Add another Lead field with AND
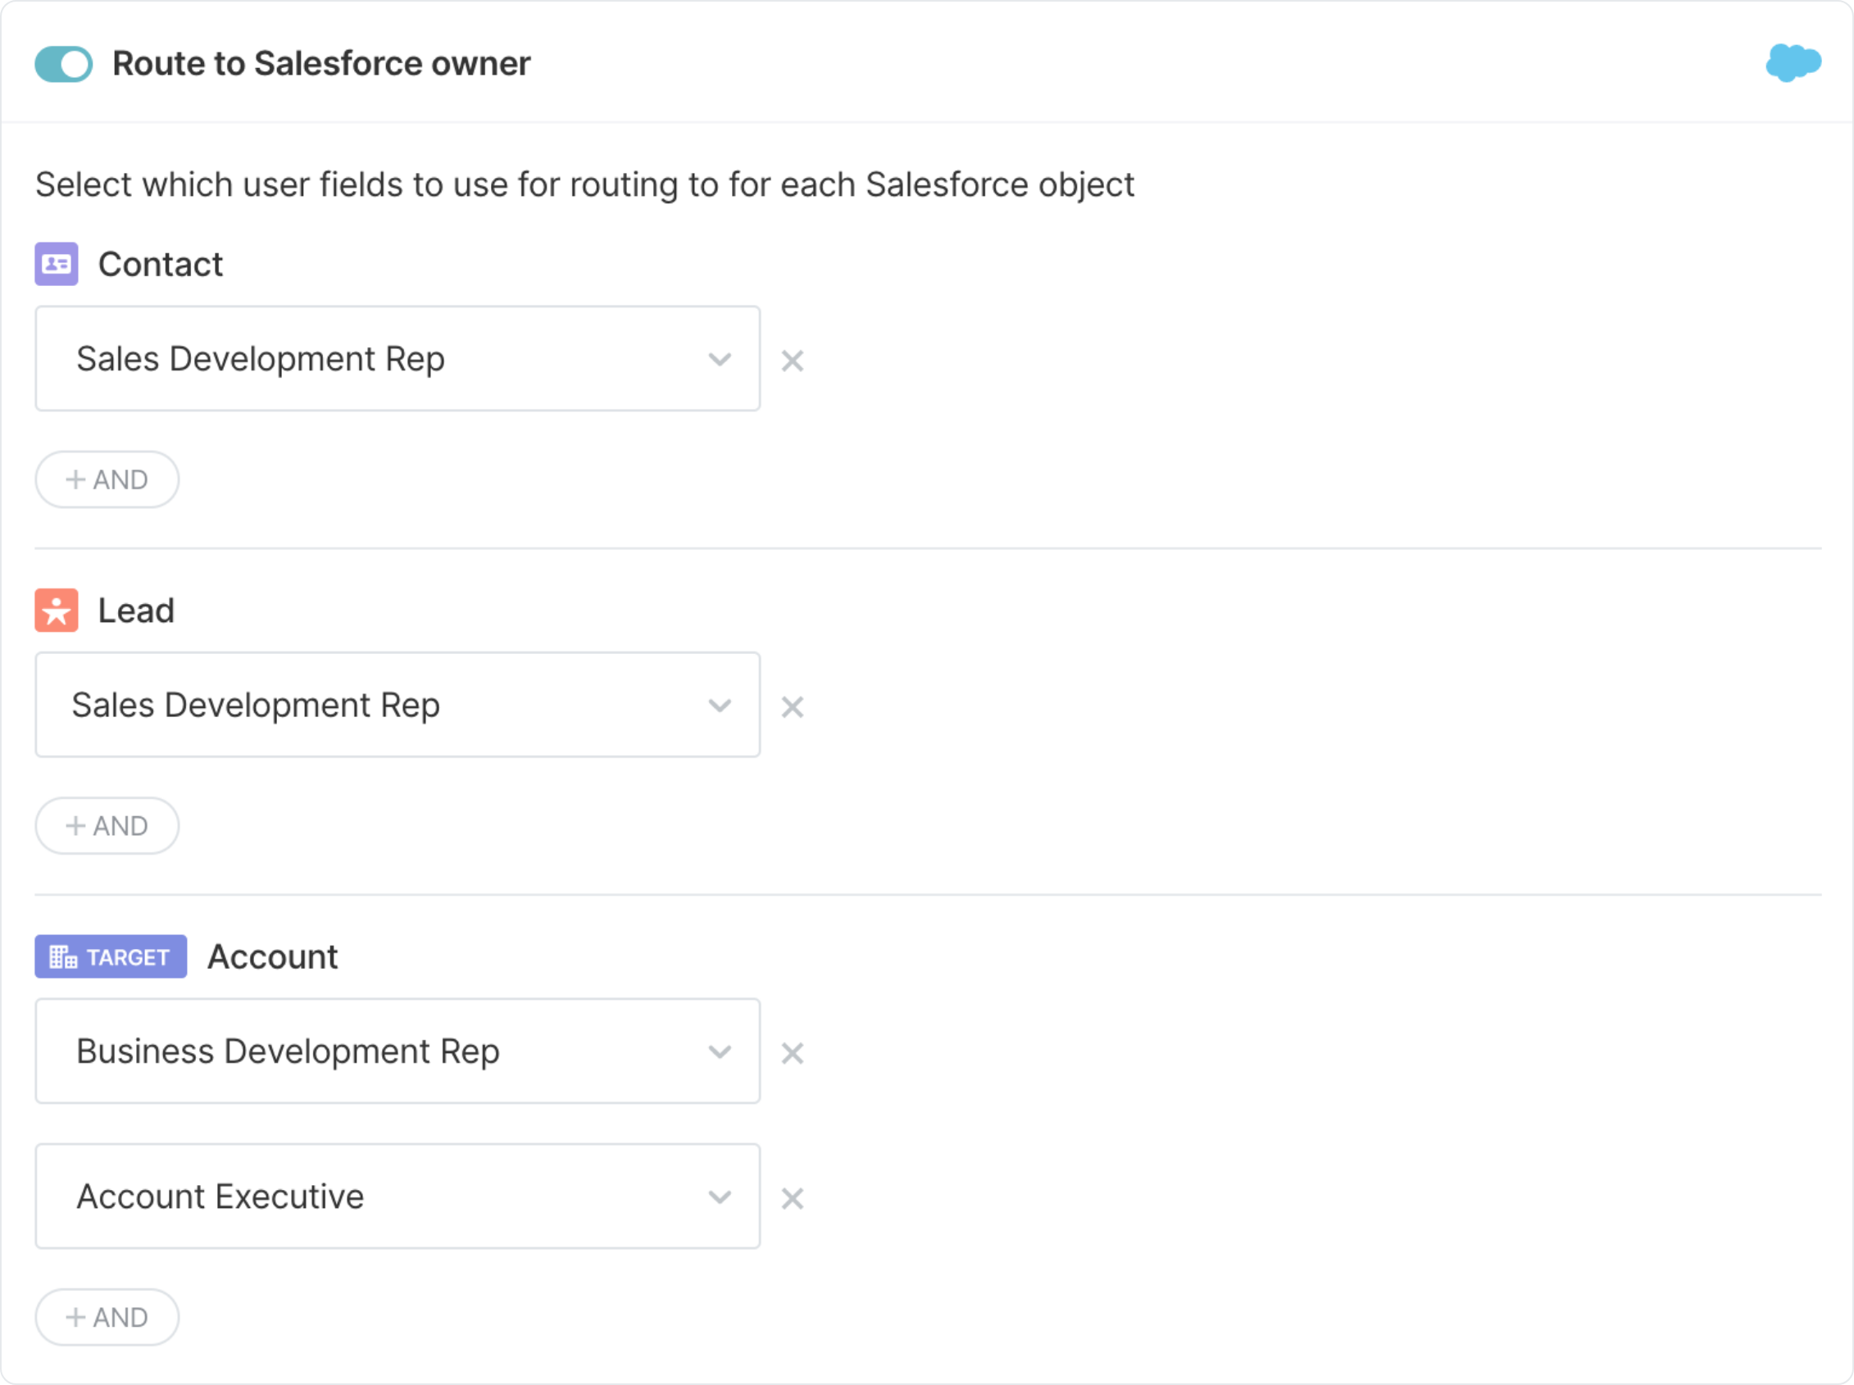Screen dimensions: 1854x1385 tap(107, 825)
